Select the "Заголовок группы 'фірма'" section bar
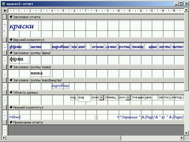This screenshot has width=190, height=142. (x=96, y=53)
